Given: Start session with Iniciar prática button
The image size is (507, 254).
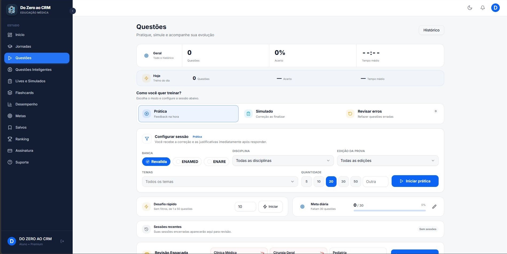Looking at the screenshot, I should pos(415,181).
